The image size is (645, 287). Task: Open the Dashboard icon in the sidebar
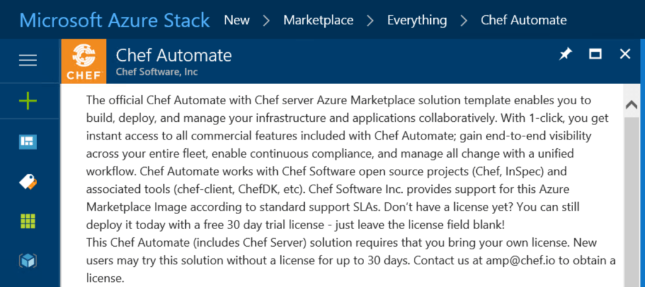(28, 141)
